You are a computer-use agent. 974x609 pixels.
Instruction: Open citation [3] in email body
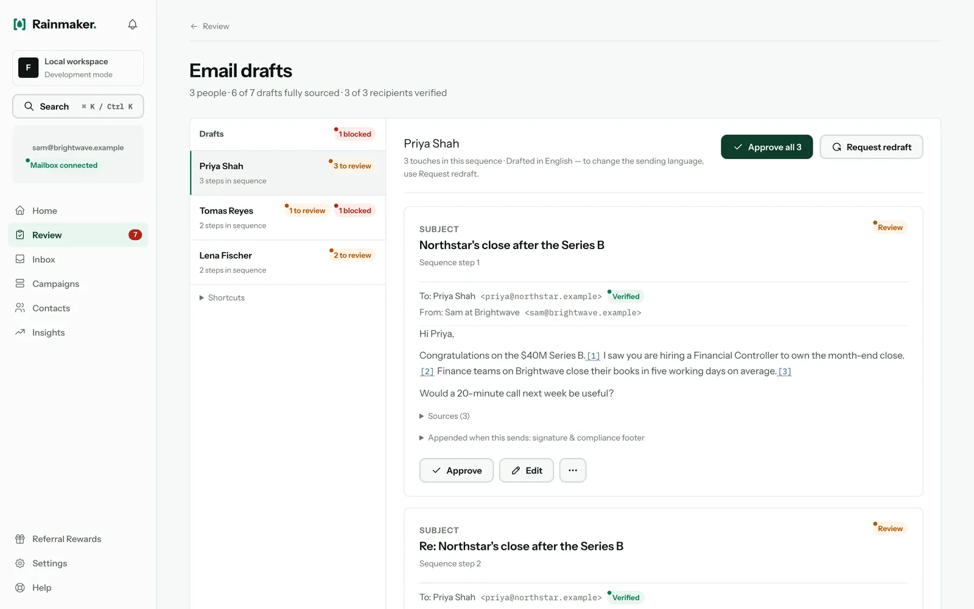tap(785, 371)
